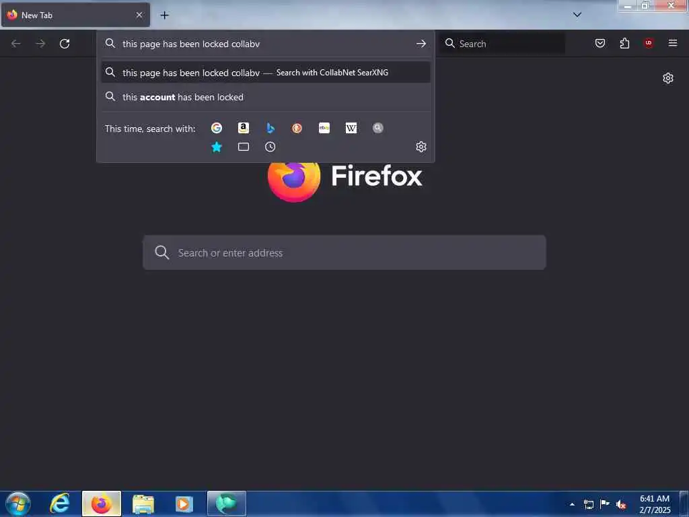Click the page Search or enter address field

[x=344, y=253]
